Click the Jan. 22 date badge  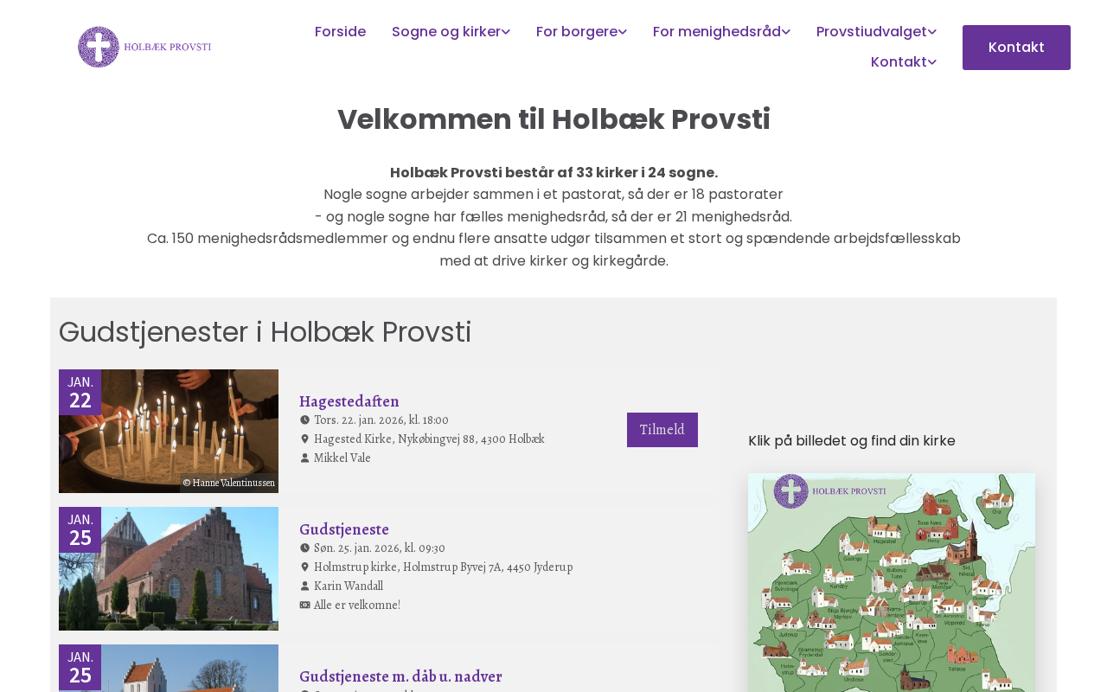tap(80, 392)
